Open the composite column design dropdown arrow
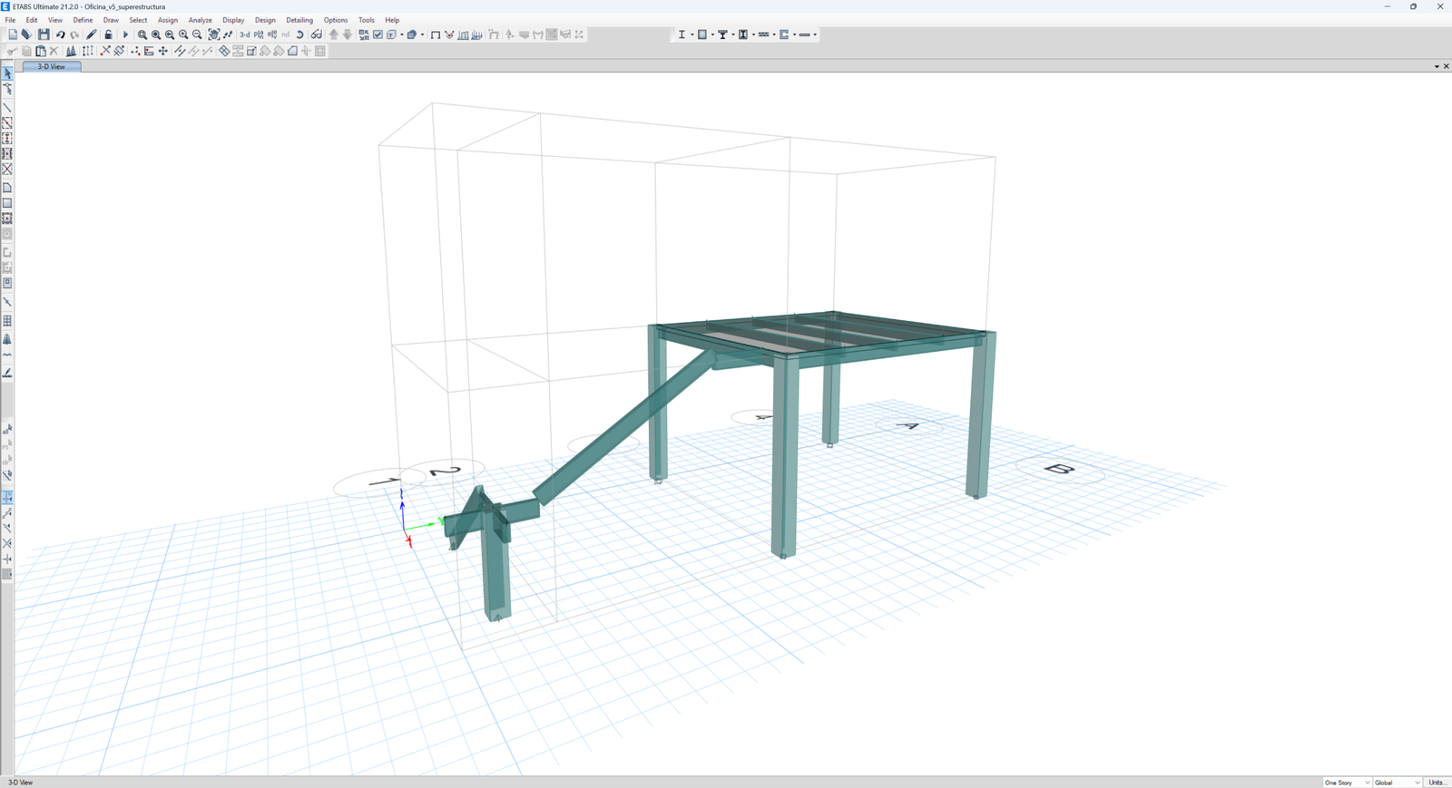This screenshot has height=788, width=1452. (x=753, y=34)
